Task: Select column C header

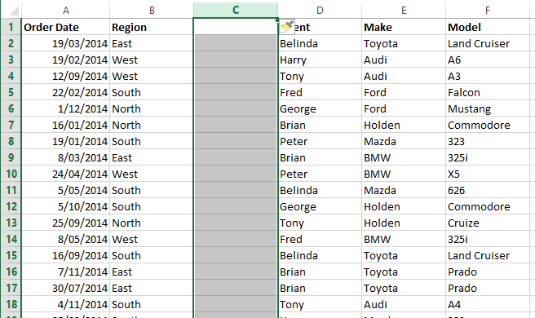Action: click(236, 11)
